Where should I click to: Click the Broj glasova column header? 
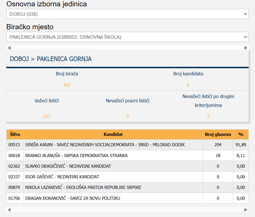coord(218,134)
